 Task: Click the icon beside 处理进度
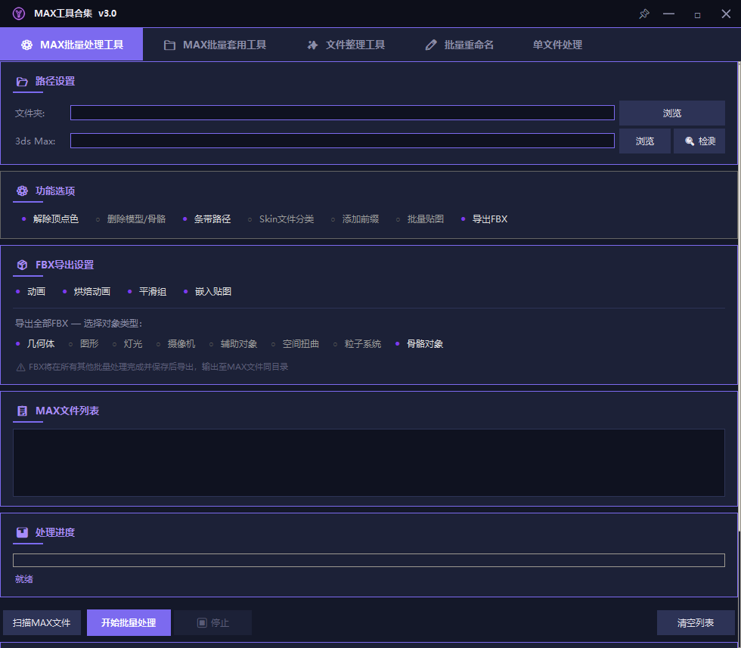tap(22, 532)
